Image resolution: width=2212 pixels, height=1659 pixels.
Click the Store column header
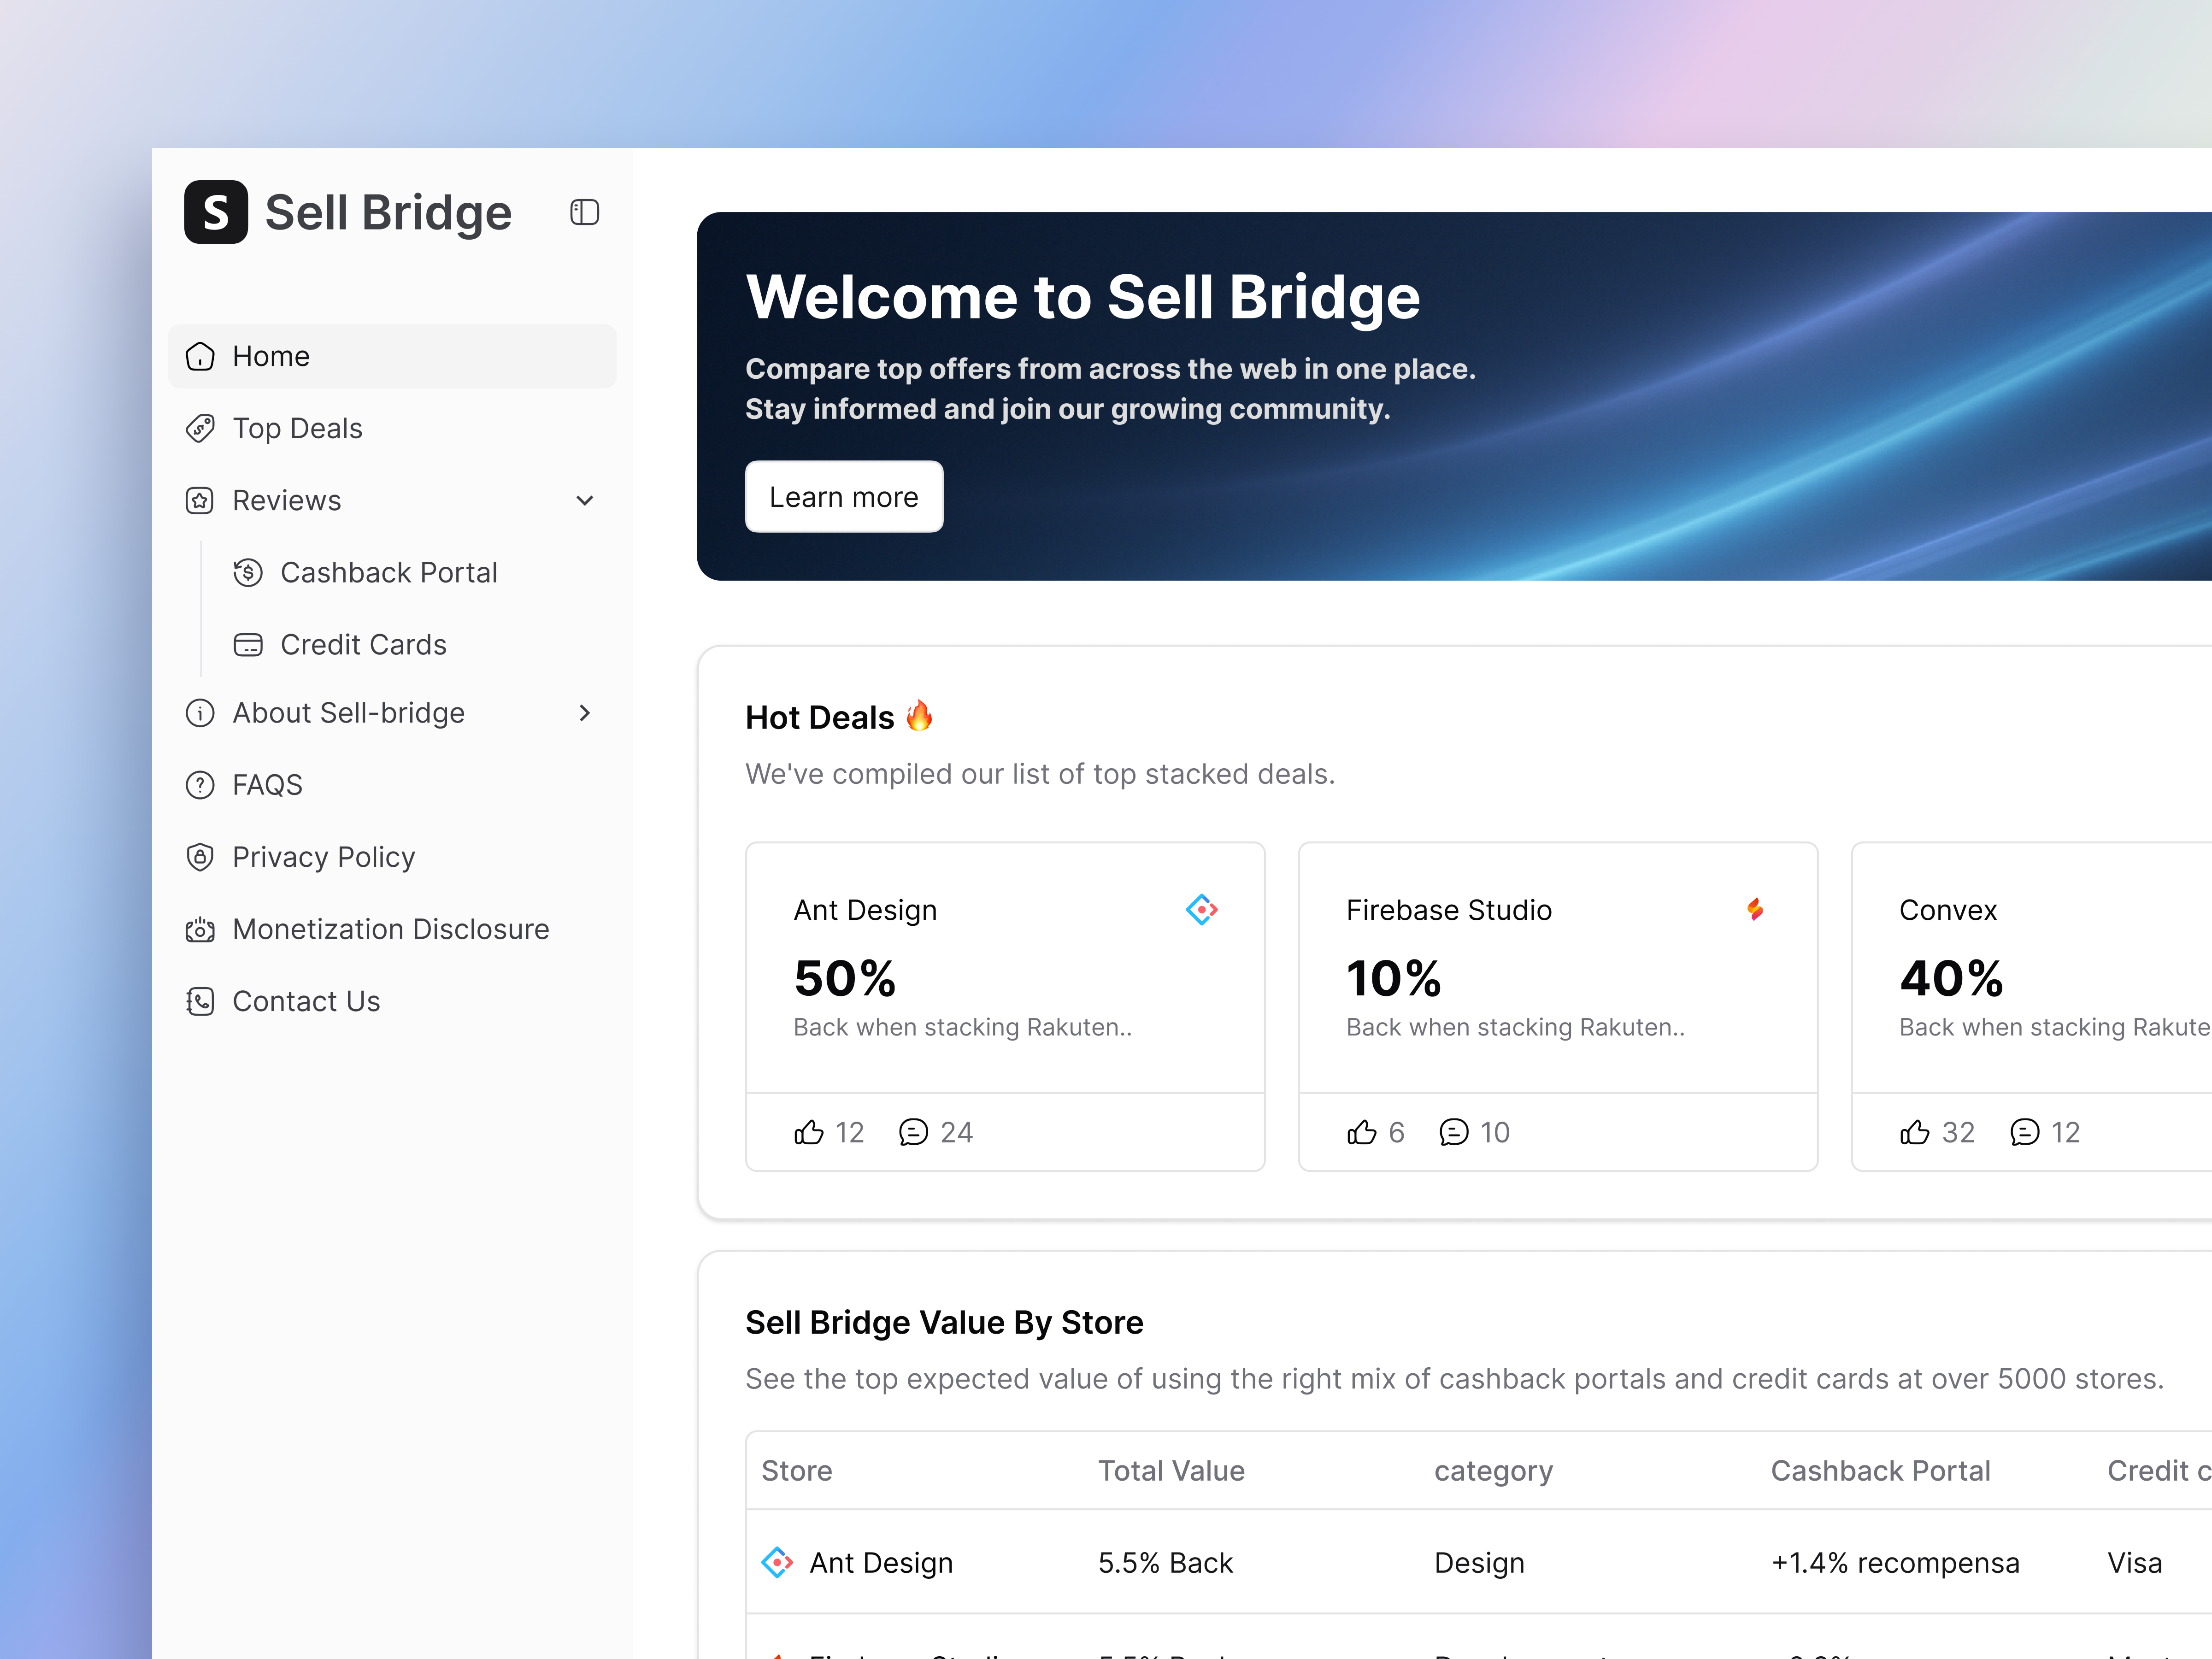coord(797,1470)
